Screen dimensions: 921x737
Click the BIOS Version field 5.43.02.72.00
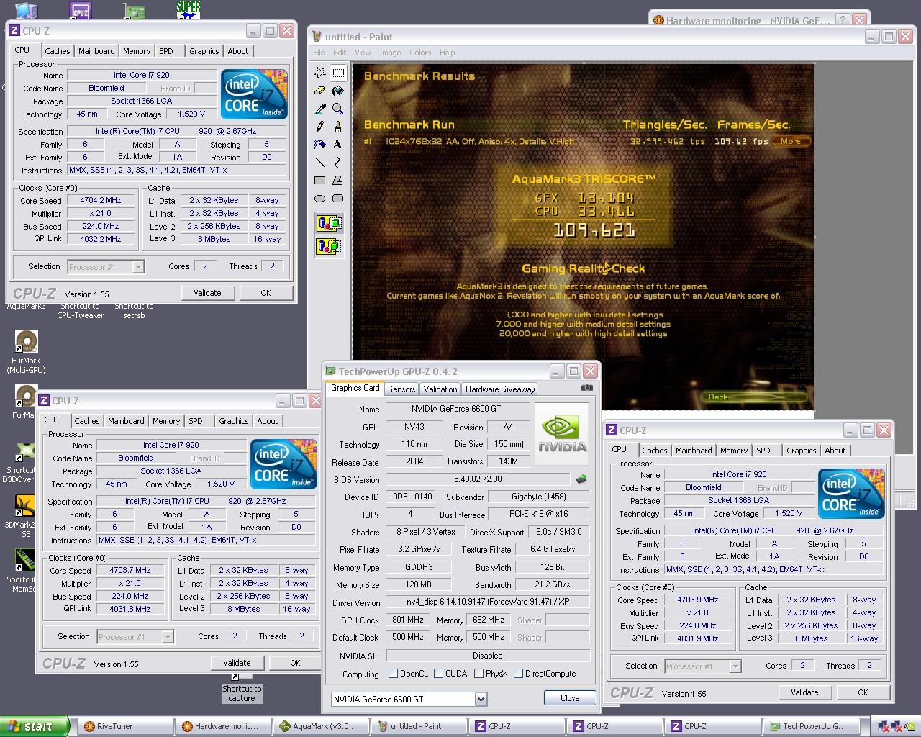[478, 479]
